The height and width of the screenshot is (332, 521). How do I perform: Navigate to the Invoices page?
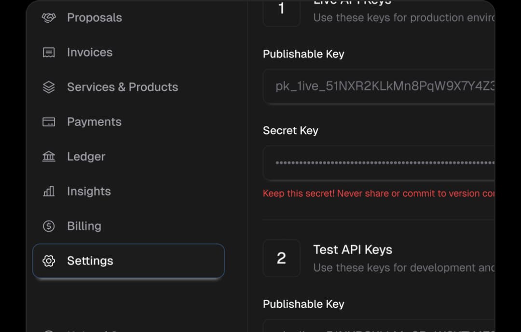point(90,52)
